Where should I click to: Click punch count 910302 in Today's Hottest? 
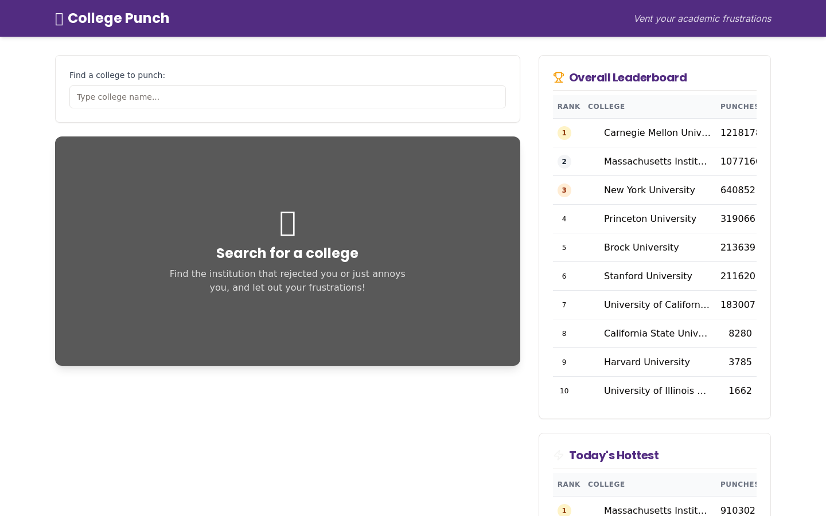pyautogui.click(x=738, y=510)
